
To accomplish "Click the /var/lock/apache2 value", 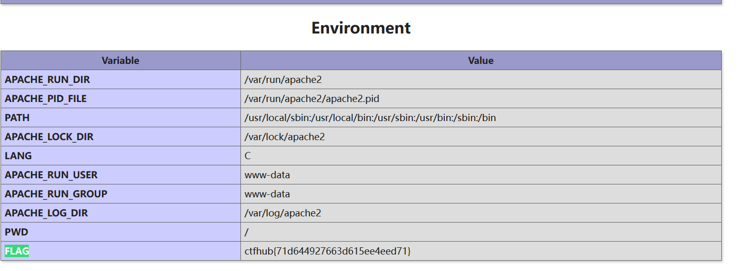I will 285,137.
